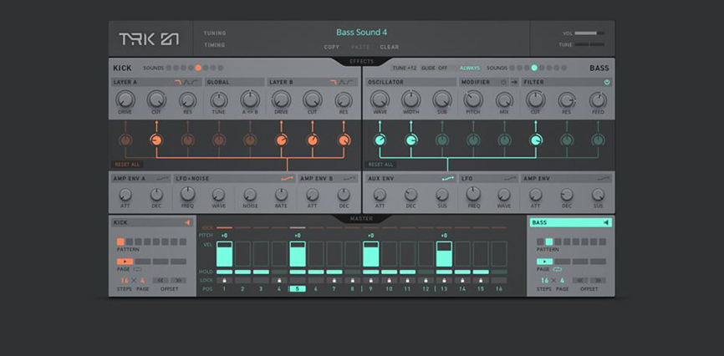Click the COPY button
This screenshot has width=724, height=356.
(332, 47)
